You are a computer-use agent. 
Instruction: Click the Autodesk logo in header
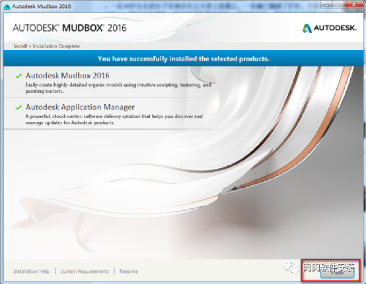[x=330, y=28]
